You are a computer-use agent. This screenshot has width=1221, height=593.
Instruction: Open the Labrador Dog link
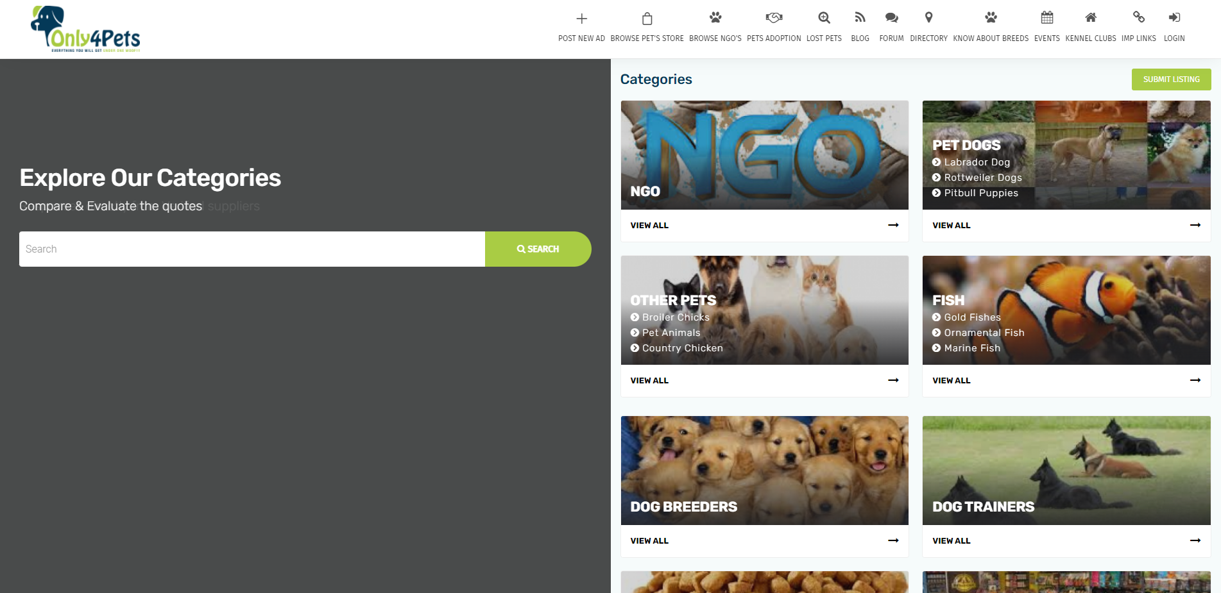(977, 162)
